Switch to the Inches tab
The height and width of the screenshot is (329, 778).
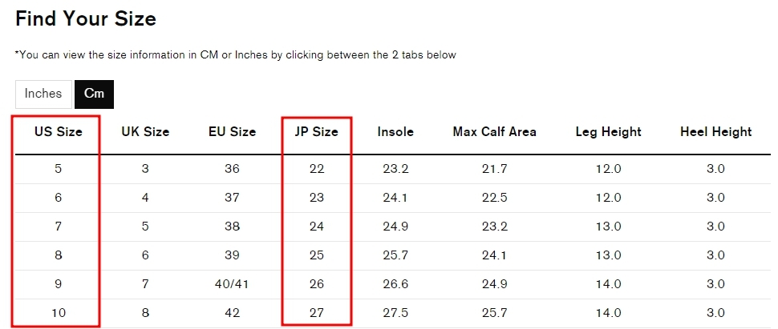click(43, 94)
